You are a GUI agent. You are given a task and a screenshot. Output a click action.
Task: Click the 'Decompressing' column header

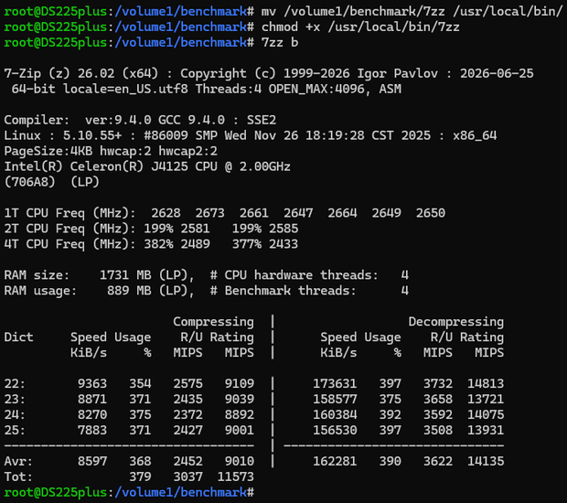click(x=456, y=322)
